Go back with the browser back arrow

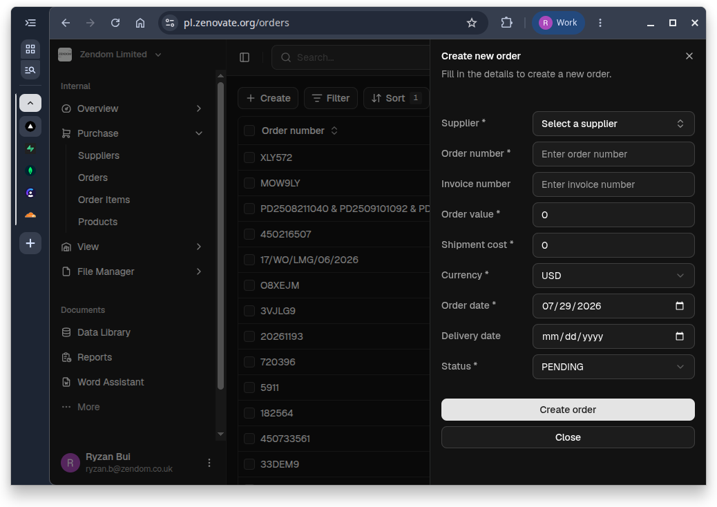[66, 23]
